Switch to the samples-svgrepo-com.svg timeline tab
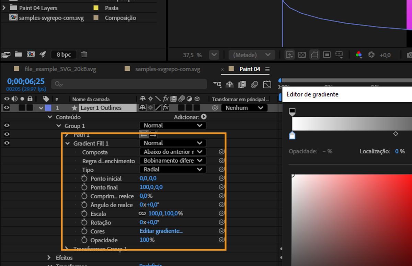Image resolution: width=412 pixels, height=266 pixels. pyautogui.click(x=167, y=69)
